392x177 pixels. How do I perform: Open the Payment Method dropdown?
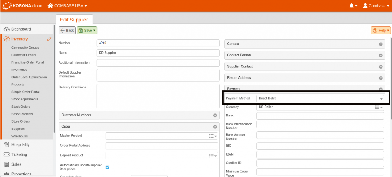pos(320,98)
